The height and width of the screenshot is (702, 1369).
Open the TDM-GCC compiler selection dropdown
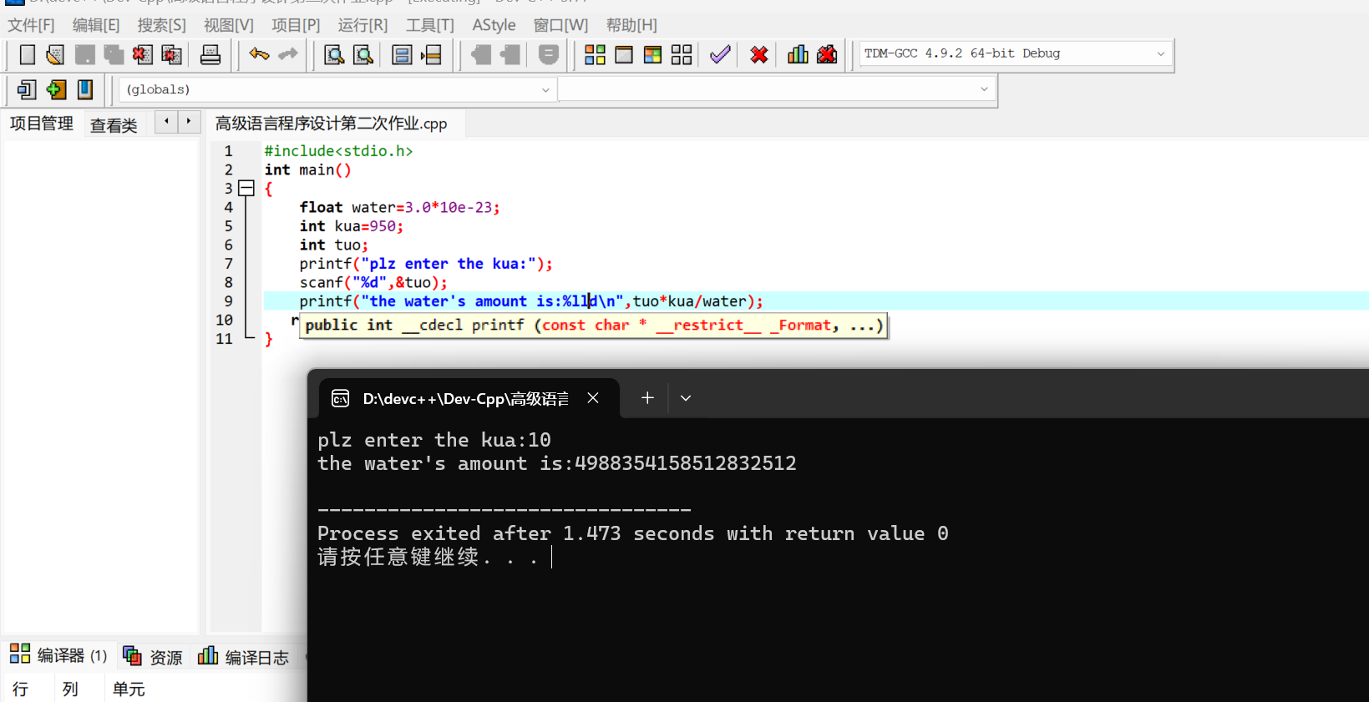click(x=1160, y=54)
